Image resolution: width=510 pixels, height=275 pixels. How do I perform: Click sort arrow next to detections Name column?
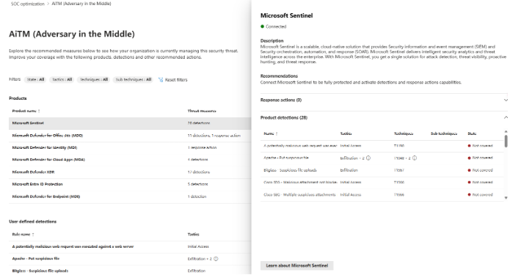[277, 133]
